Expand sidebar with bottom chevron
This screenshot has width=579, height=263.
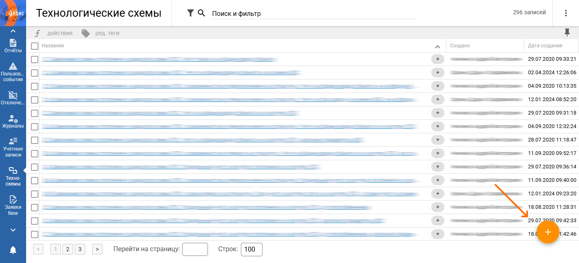click(13, 230)
